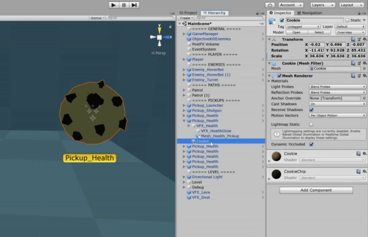Select Mesh_Health_Pickup in Hierarchy
368x237 pixels.
(x=220, y=136)
